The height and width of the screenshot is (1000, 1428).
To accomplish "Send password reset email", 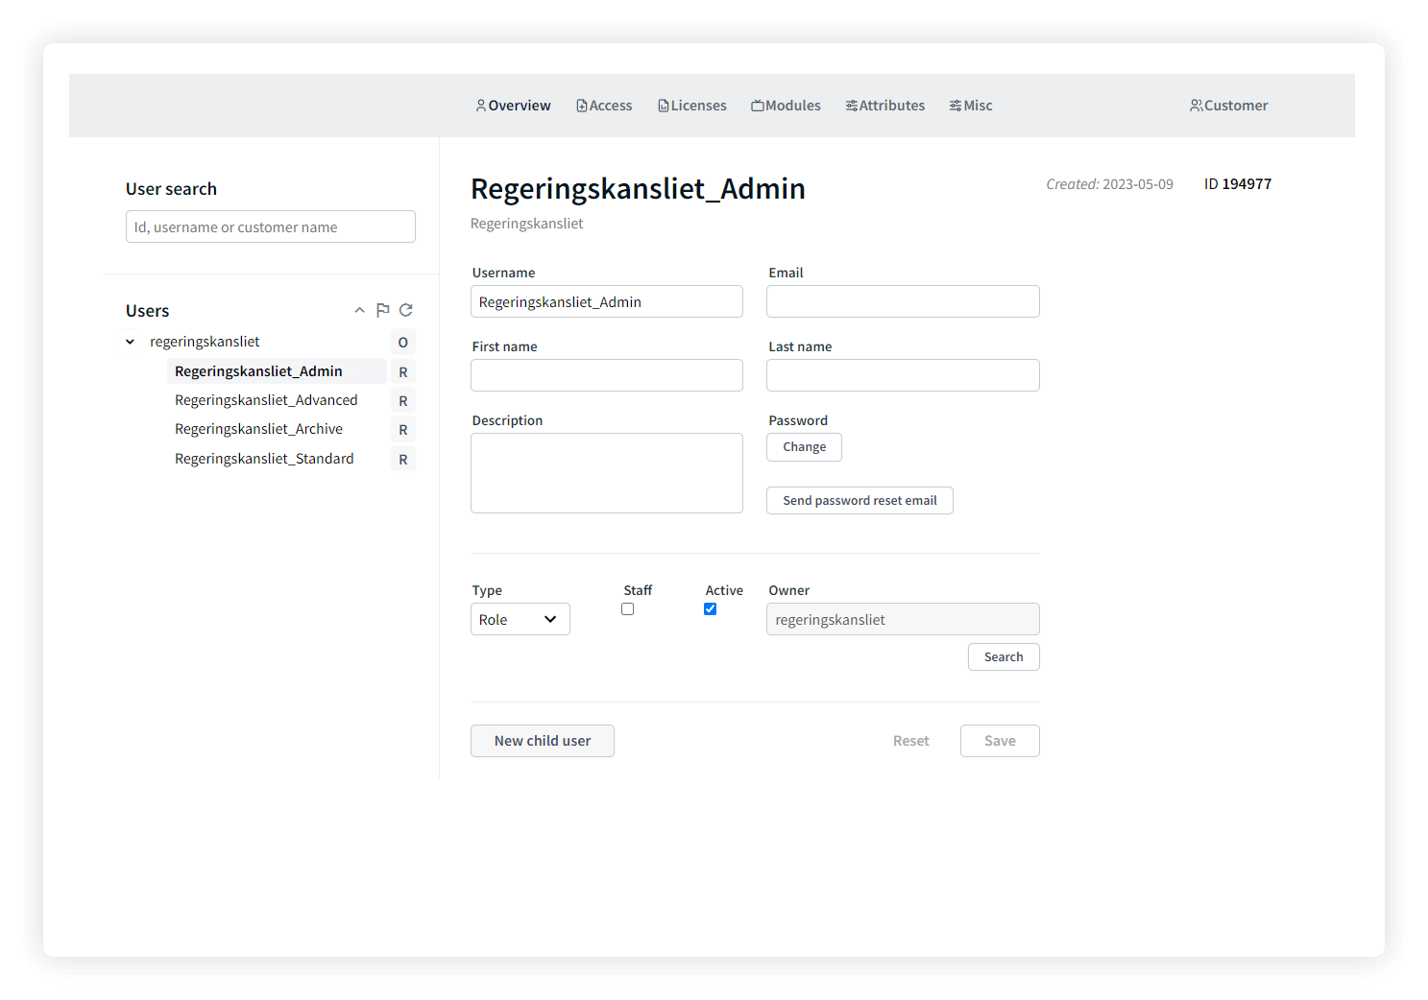I will [859, 501].
